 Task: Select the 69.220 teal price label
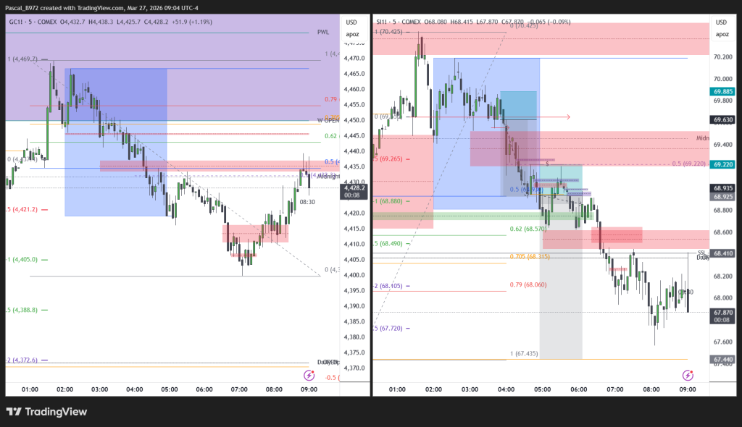point(722,164)
